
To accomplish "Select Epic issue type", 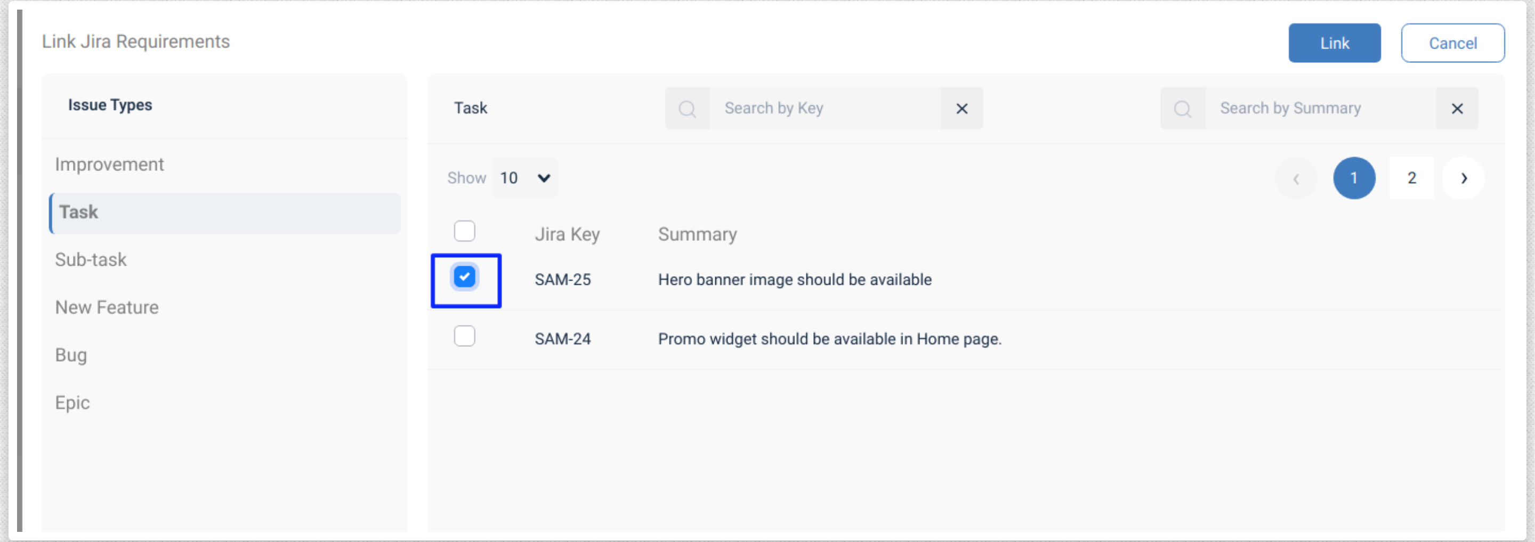I will pos(72,403).
